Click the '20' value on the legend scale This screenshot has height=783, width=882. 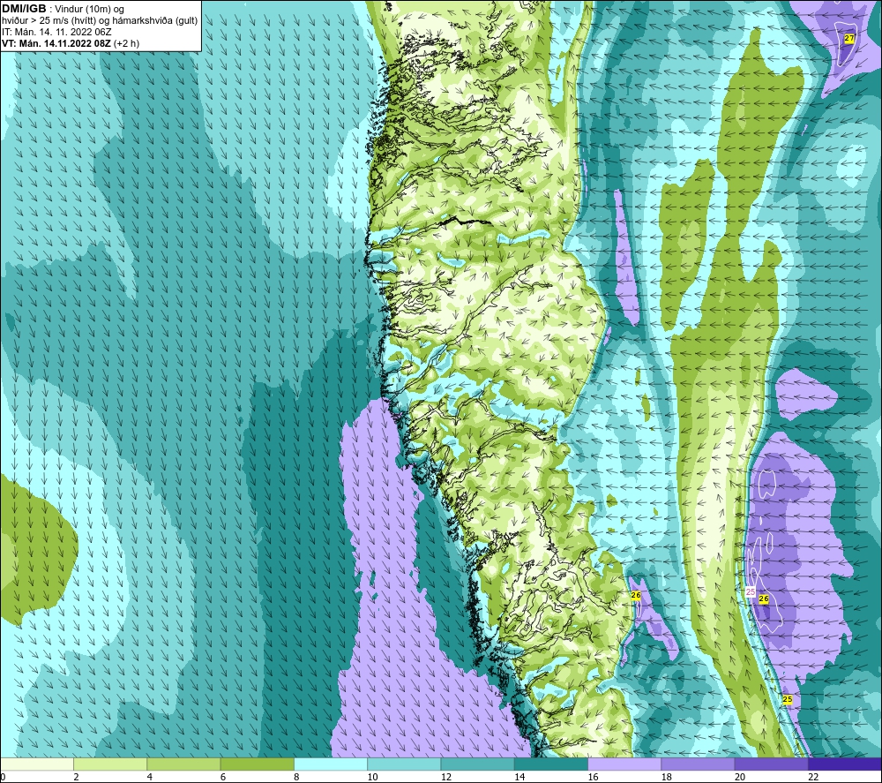[x=740, y=778]
